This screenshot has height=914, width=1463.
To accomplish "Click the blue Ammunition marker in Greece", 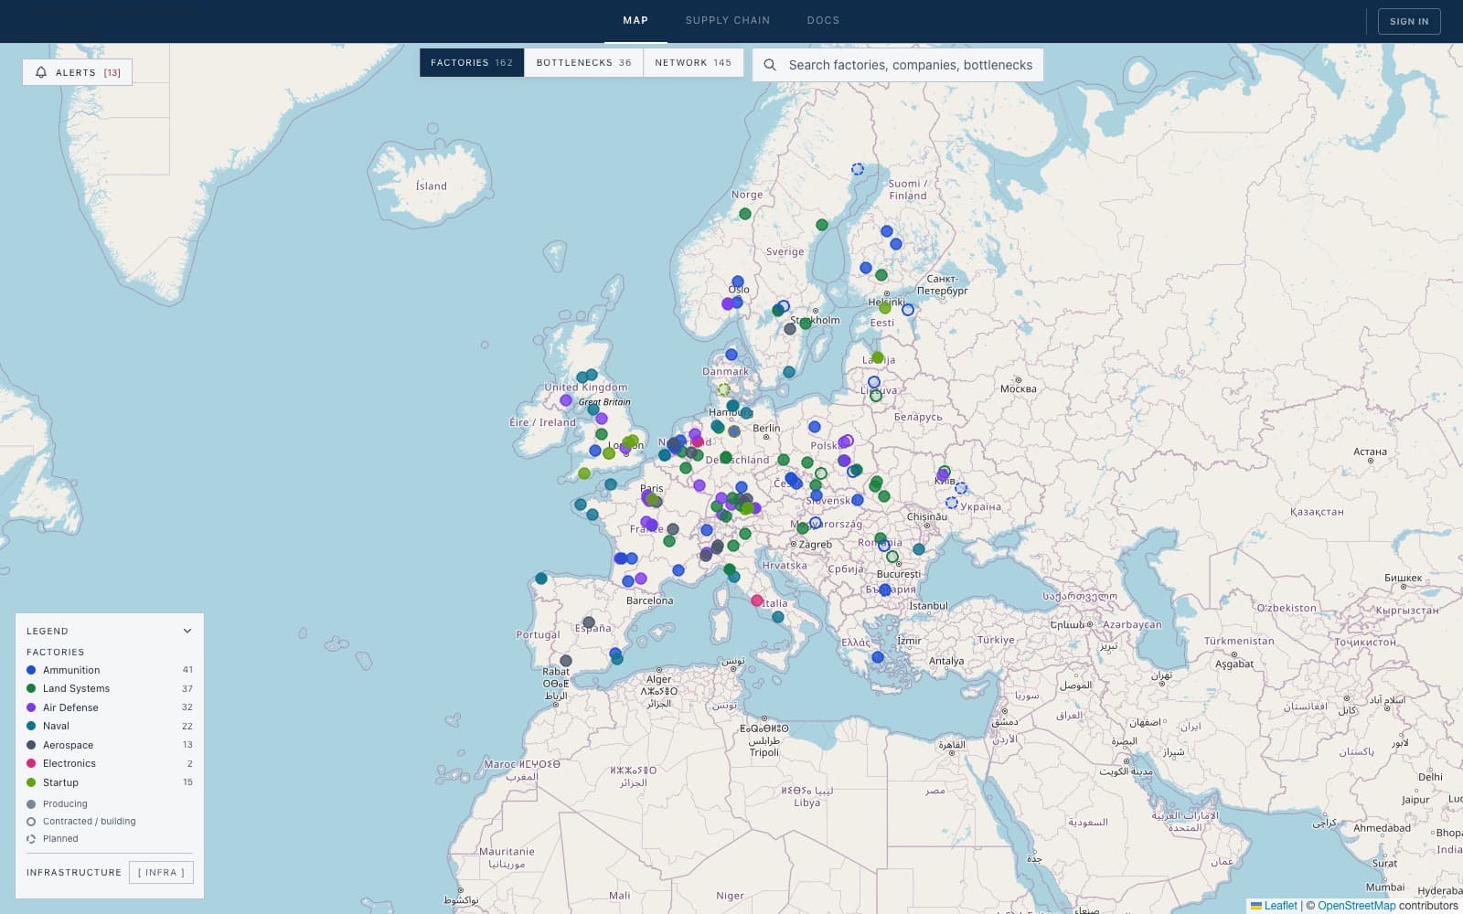I will tap(878, 657).
